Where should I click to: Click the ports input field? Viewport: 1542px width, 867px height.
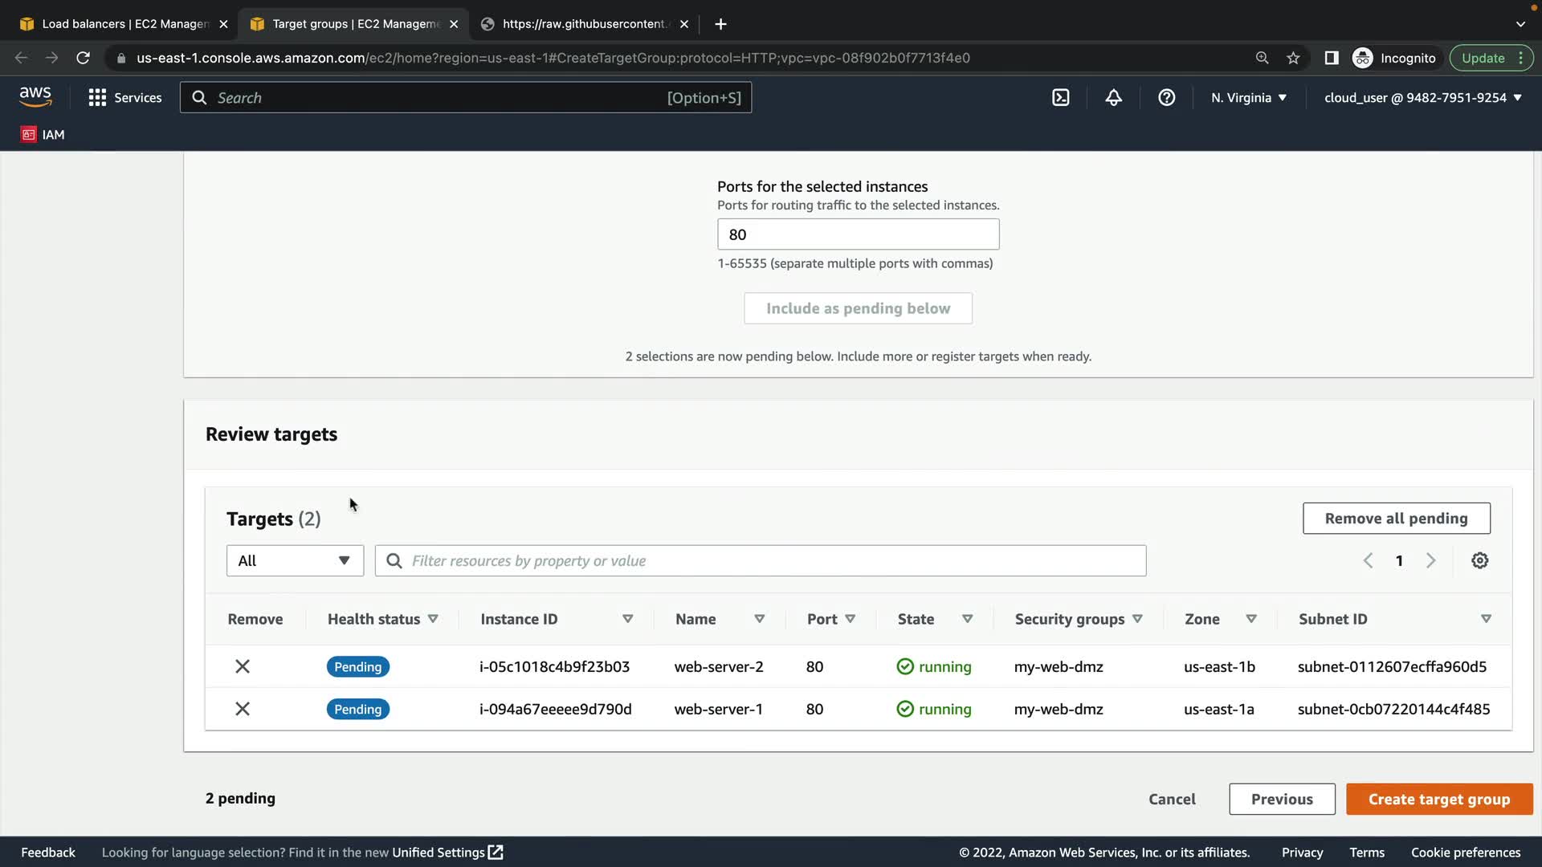pos(858,234)
